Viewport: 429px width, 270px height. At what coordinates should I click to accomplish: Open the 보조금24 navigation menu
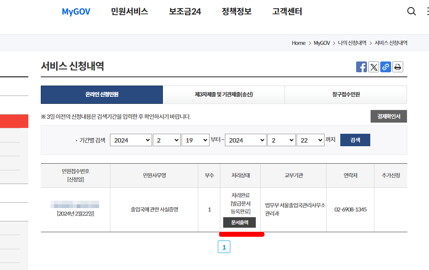coord(185,12)
